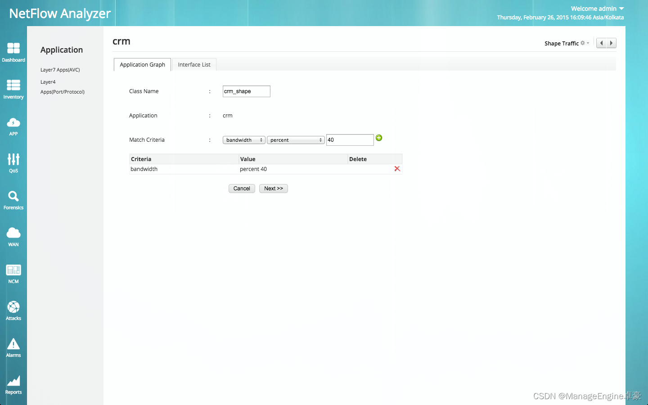
Task: Open Layer4 Apps(Port/Protocol) link
Action: [63, 87]
